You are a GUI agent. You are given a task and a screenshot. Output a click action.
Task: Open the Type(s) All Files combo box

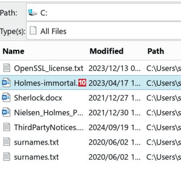click(x=103, y=31)
